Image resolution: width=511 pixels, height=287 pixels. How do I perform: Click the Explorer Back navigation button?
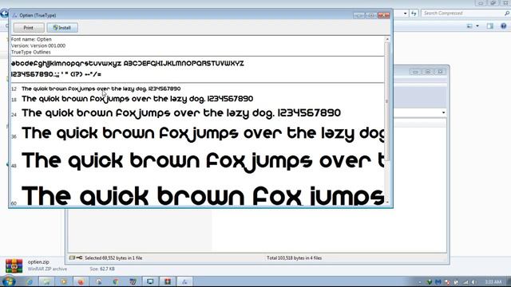[4, 14]
